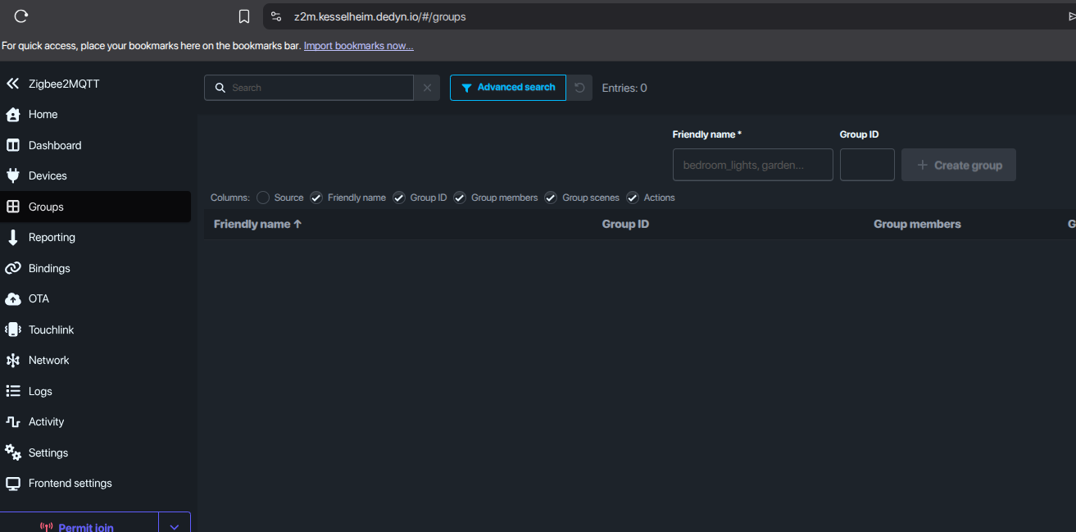Toggle the Friendly name column checkbox
This screenshot has width=1076, height=532.
pos(316,198)
